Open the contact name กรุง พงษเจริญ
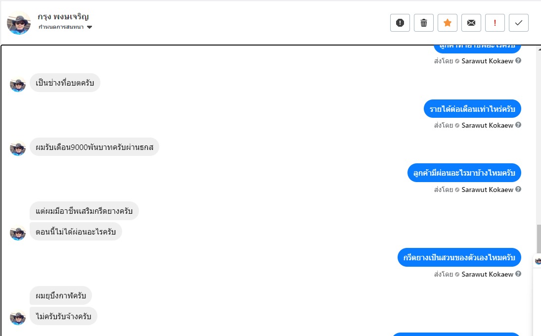The image size is (541, 336). coord(63,17)
